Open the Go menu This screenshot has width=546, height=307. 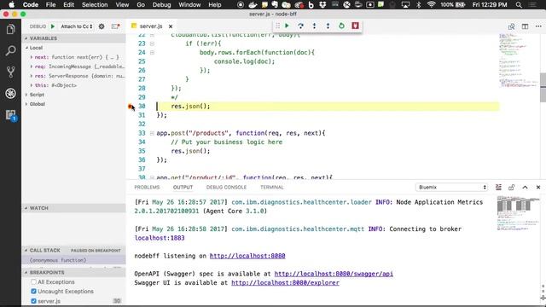(x=141, y=5)
